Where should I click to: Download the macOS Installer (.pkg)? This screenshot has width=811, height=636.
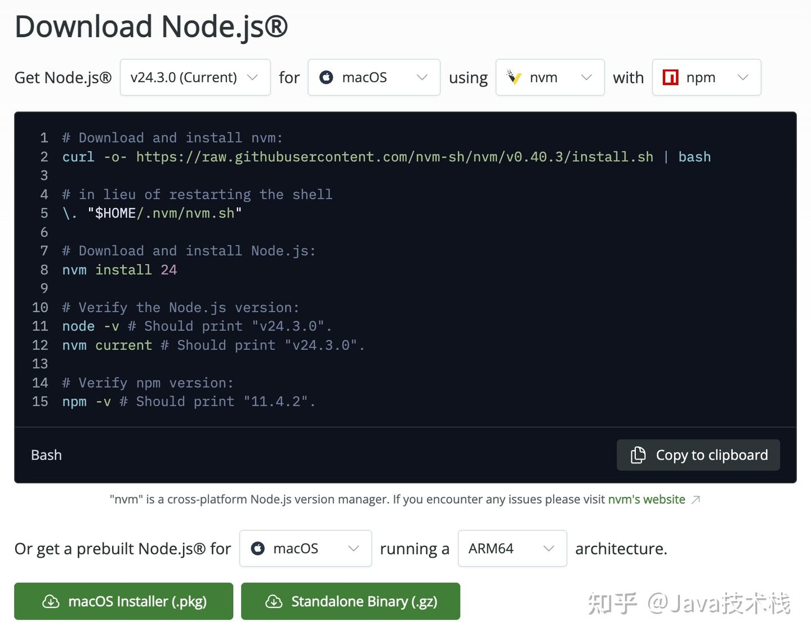[x=123, y=601]
